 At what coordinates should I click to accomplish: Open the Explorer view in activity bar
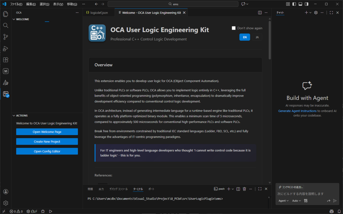[x=6, y=14]
